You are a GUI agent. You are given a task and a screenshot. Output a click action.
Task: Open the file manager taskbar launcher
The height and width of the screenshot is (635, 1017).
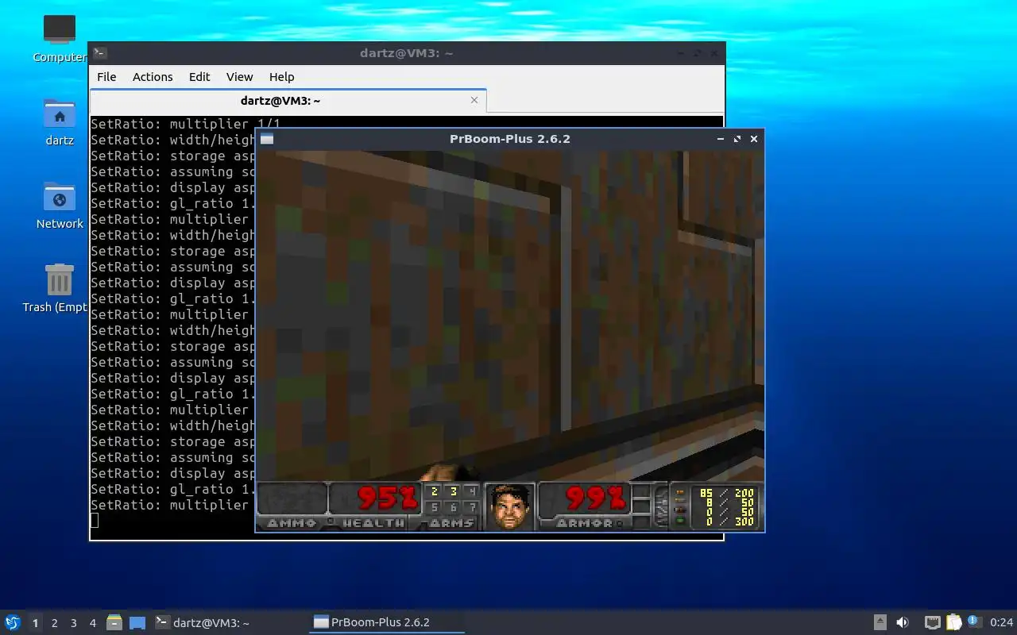tap(114, 622)
